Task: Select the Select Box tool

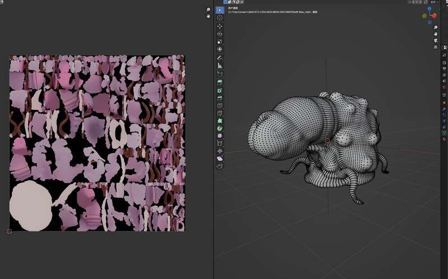Action: (x=220, y=10)
